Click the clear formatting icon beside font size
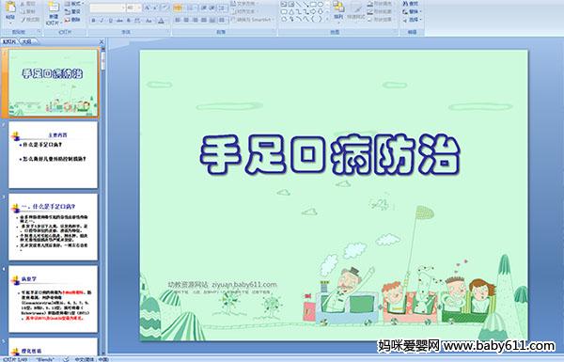The width and height of the screenshot is (564, 362). point(165,8)
